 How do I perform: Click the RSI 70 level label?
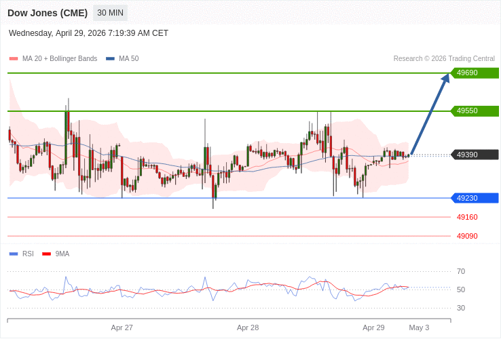pos(461,272)
